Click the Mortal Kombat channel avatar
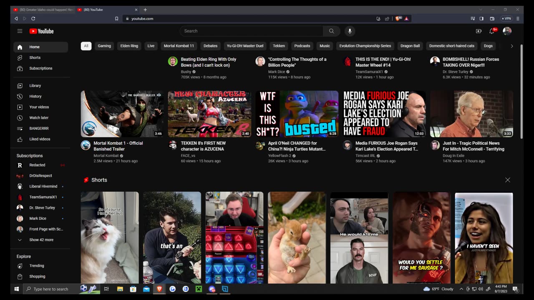The height and width of the screenshot is (300, 534). coord(86,145)
